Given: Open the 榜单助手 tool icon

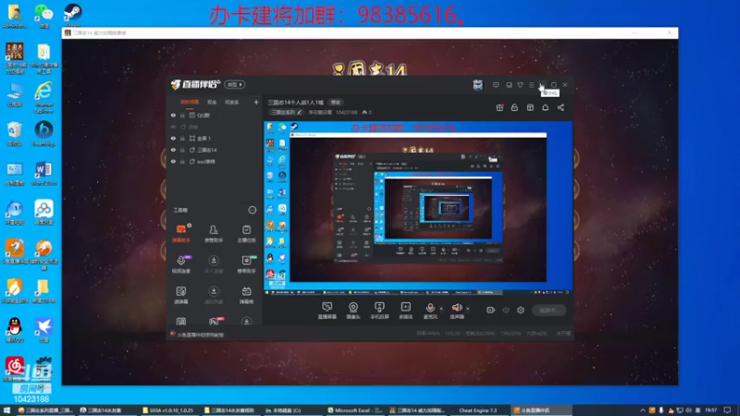Looking at the screenshot, I should tap(246, 264).
